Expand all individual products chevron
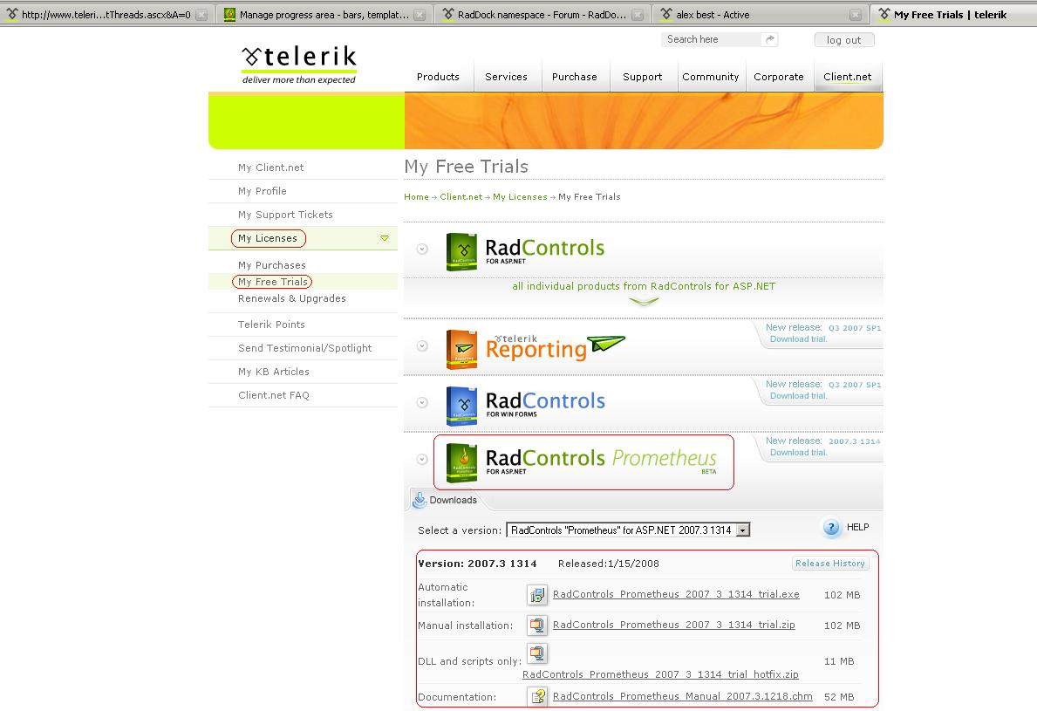The width and height of the screenshot is (1037, 711). (x=644, y=302)
